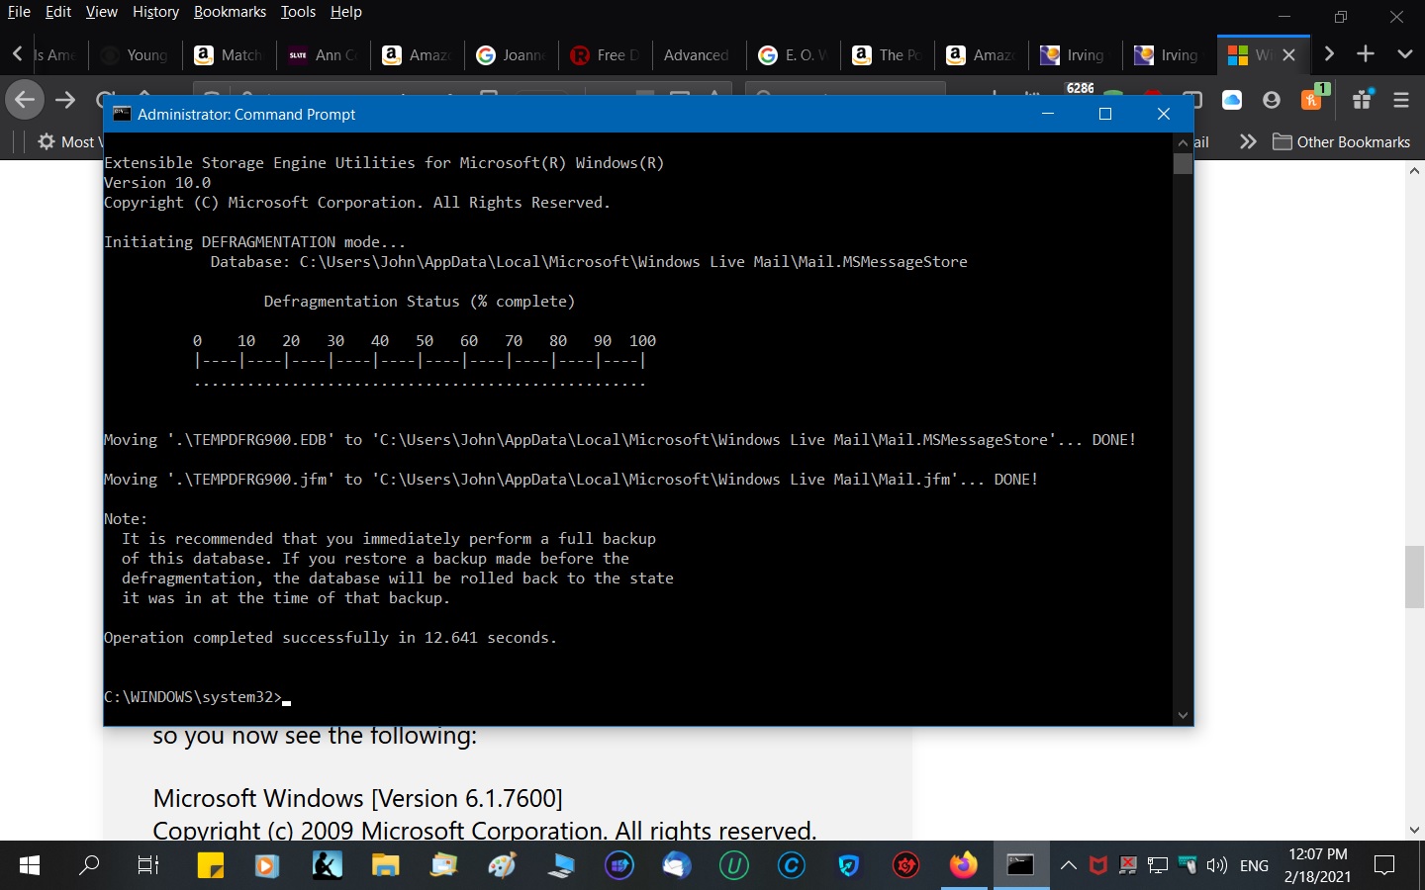Show more bookmarks toolbar overflow chevron
1425x890 pixels.
coord(1248,141)
